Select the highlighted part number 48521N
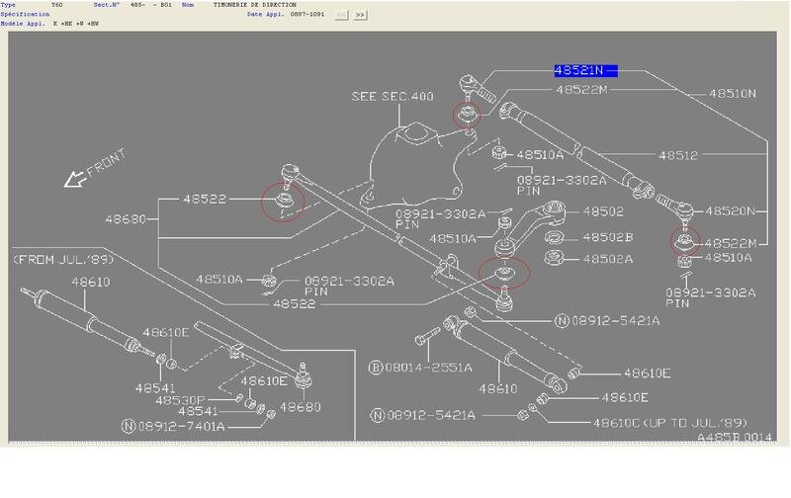791x498 pixels. [x=584, y=71]
